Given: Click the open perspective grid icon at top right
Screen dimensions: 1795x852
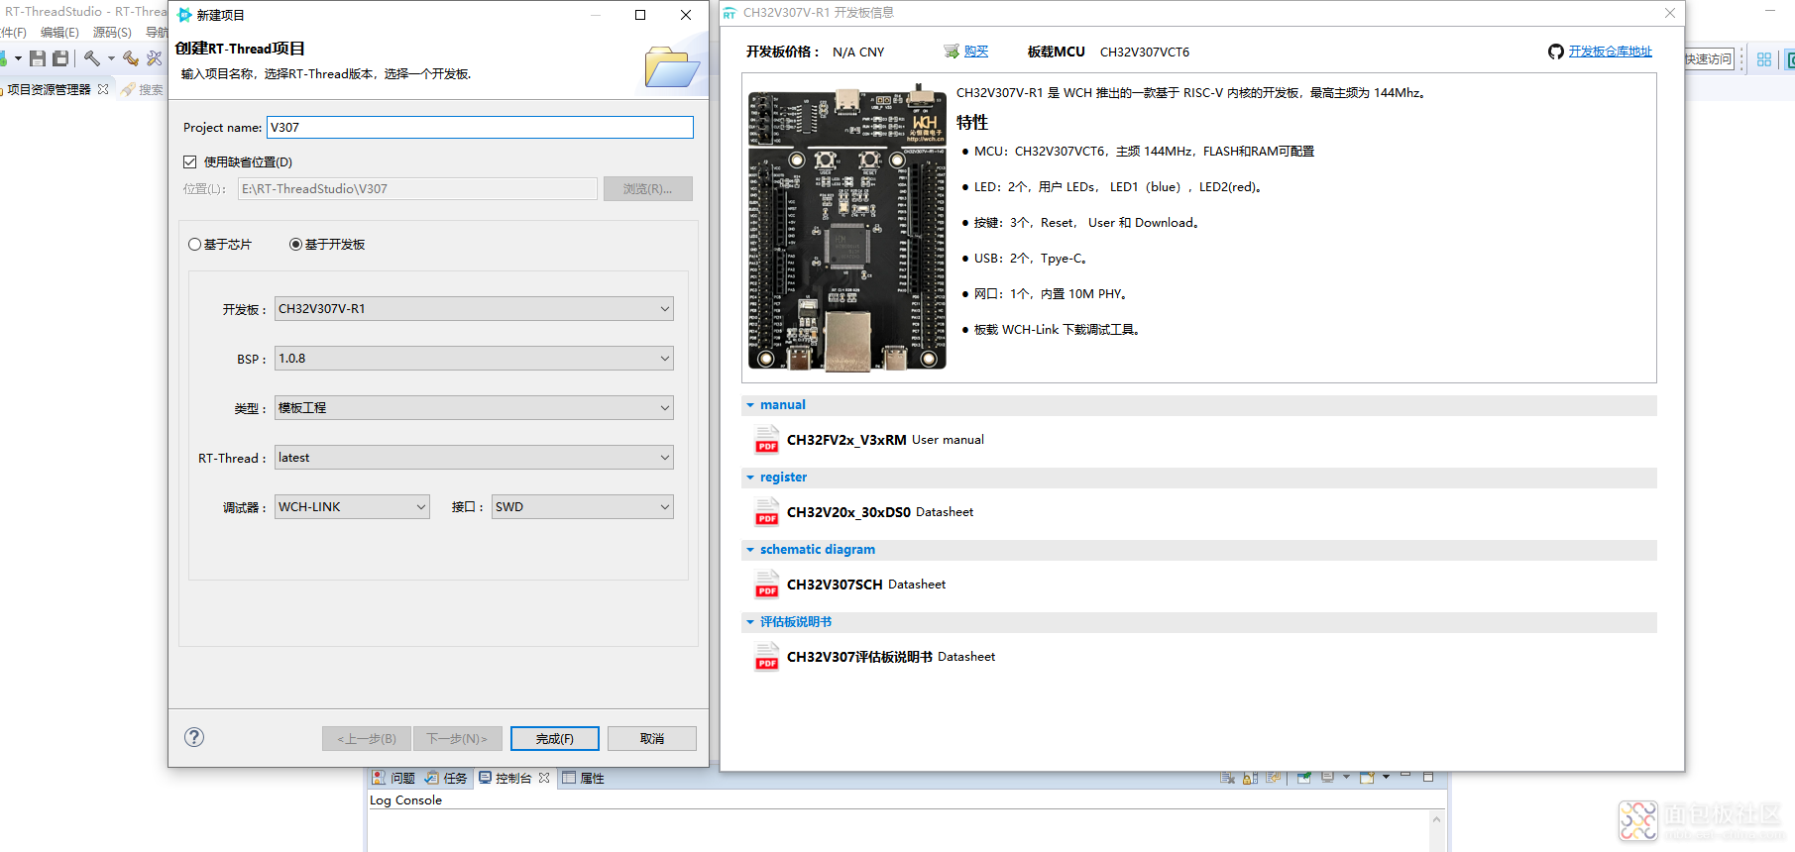Looking at the screenshot, I should click(1764, 59).
